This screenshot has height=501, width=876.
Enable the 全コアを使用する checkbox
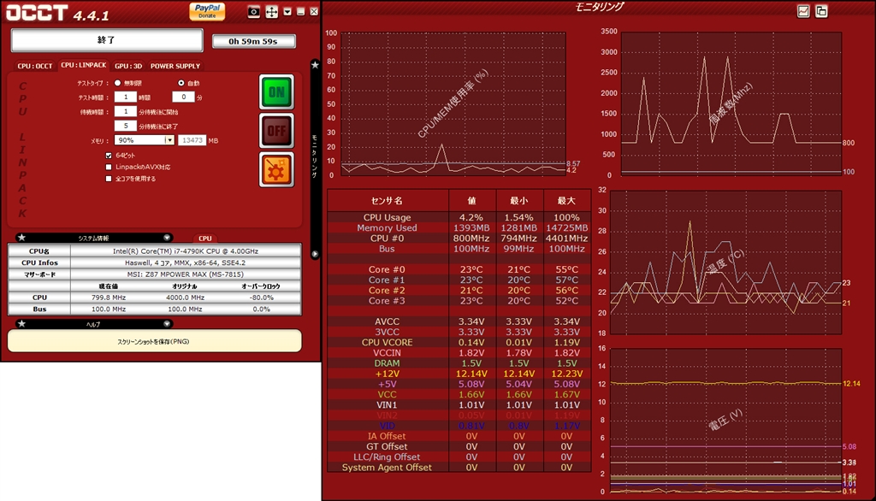(109, 179)
